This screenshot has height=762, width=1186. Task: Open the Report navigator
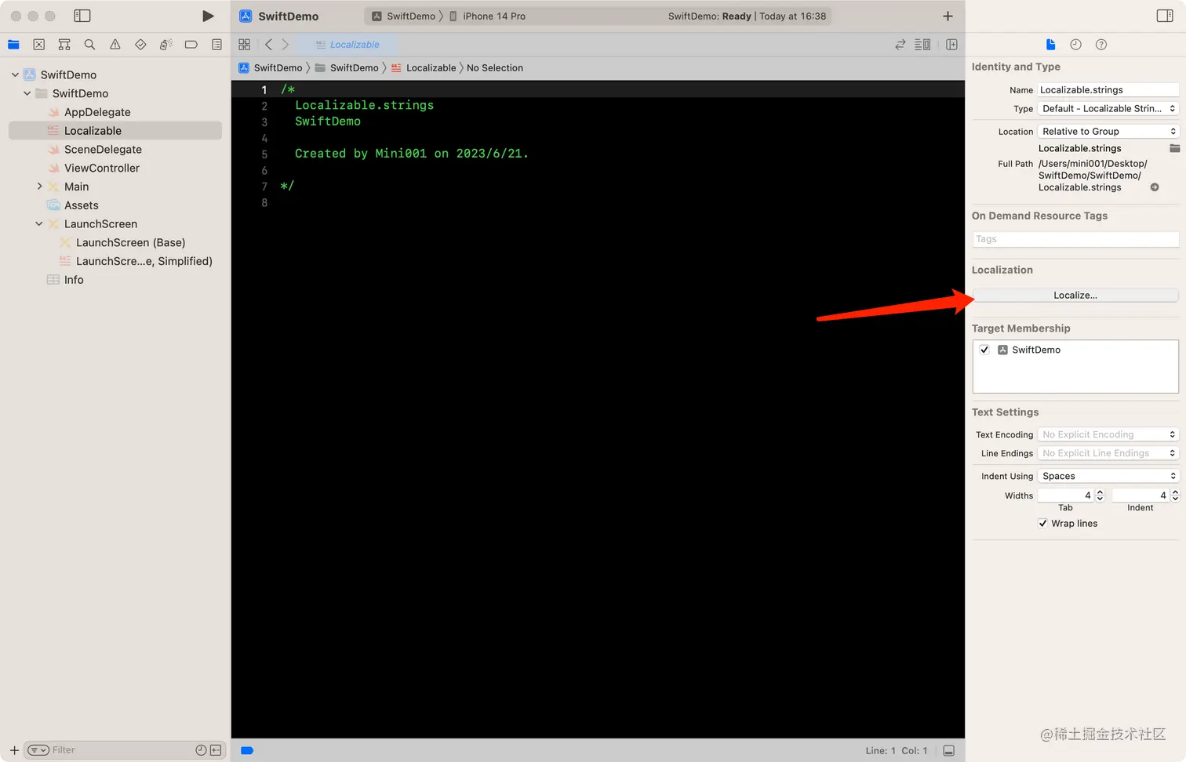click(216, 45)
